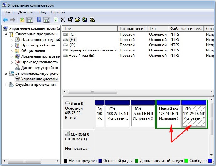The height and width of the screenshot is (166, 216).
Task: Toggle the show/hide action pane button
Action: point(46,20)
